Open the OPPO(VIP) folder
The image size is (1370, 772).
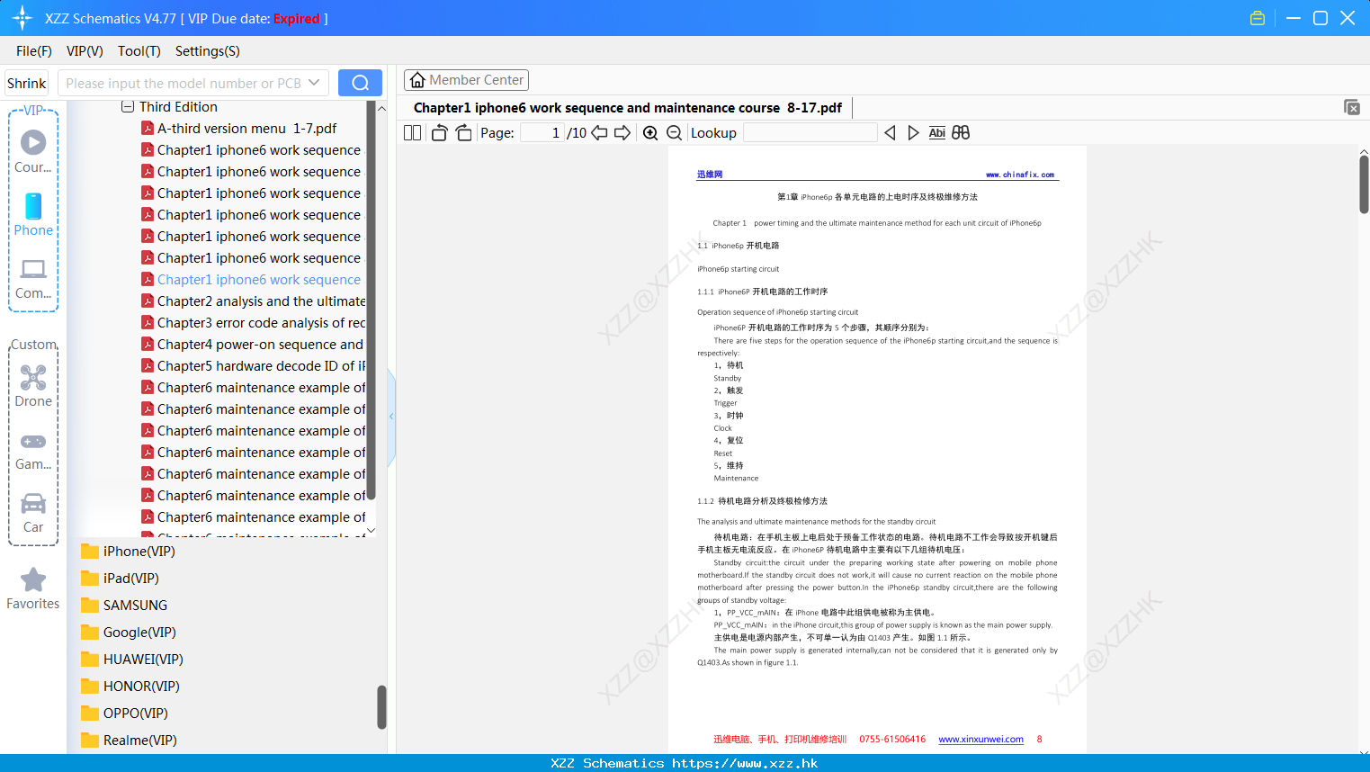point(124,714)
